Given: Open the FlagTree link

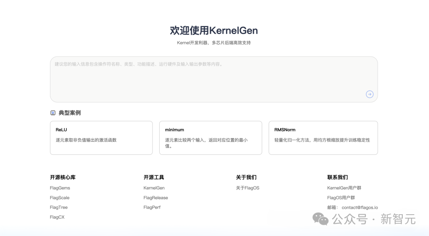Looking at the screenshot, I should (x=58, y=207).
